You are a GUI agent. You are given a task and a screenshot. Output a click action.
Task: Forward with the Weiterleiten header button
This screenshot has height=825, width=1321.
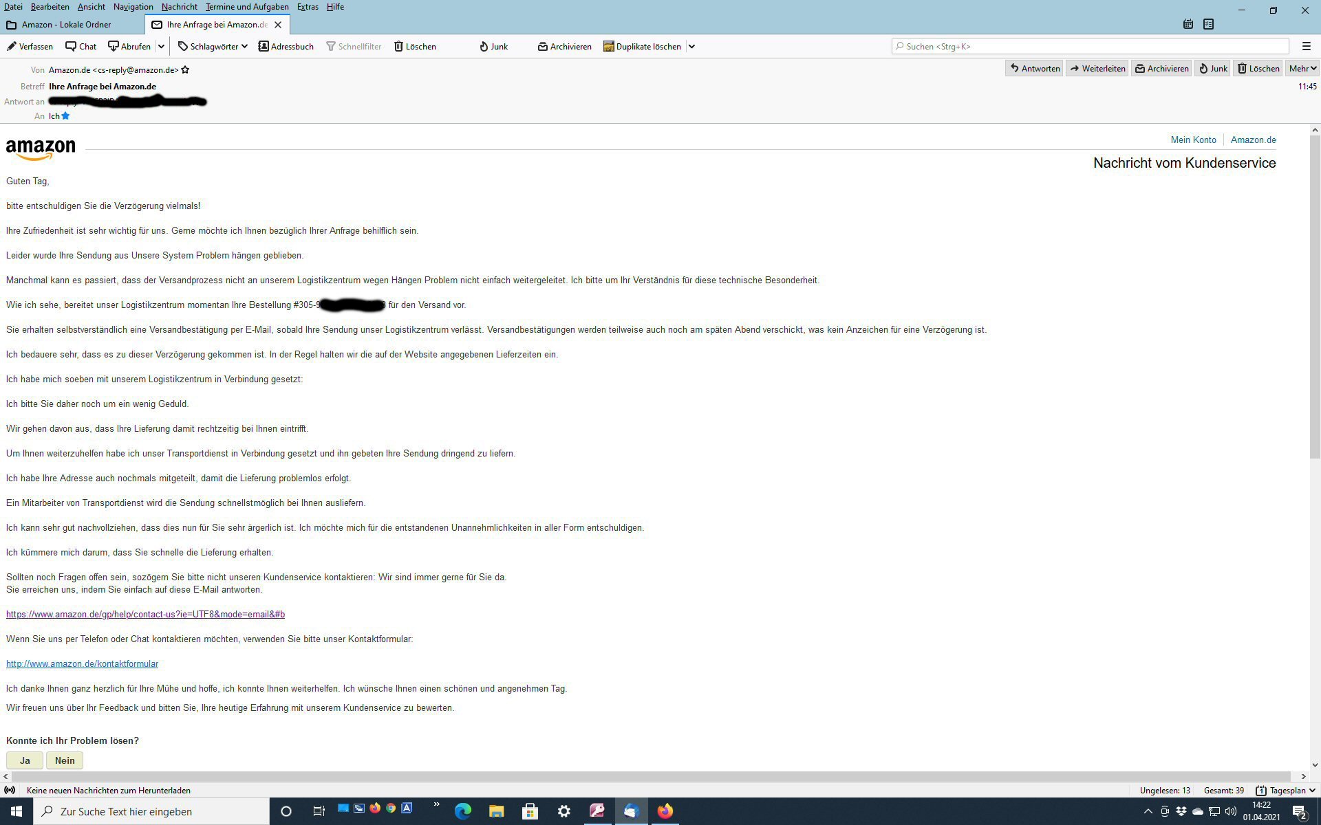coord(1097,68)
